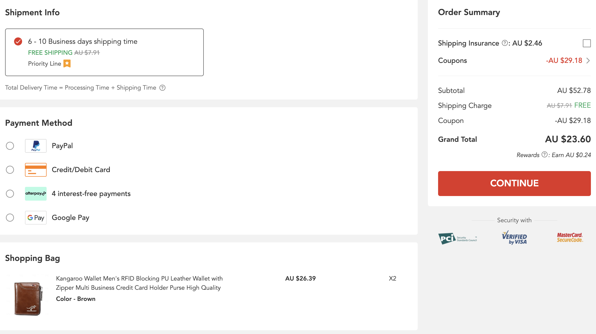This screenshot has width=596, height=334.
Task: Click the PayPal logo icon
Action: click(x=36, y=146)
